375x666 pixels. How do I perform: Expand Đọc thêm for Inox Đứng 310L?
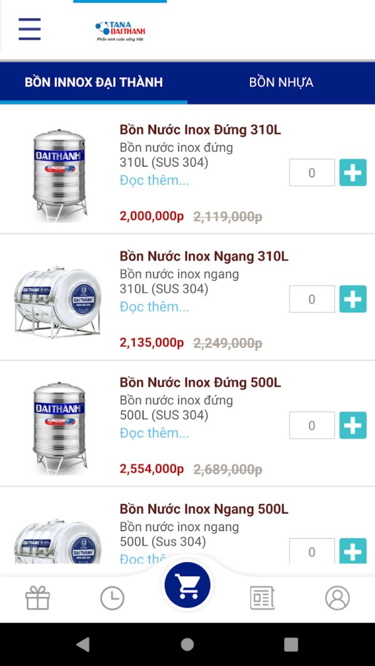[154, 181]
